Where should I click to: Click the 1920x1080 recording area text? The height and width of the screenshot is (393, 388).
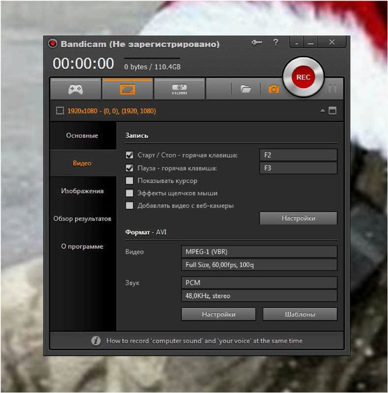(x=112, y=111)
